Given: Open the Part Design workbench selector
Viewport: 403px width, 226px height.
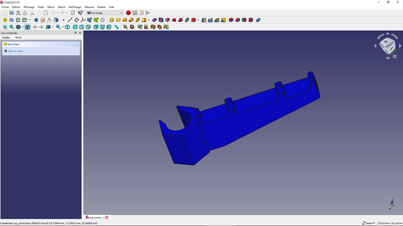Looking at the screenshot, I should (105, 13).
